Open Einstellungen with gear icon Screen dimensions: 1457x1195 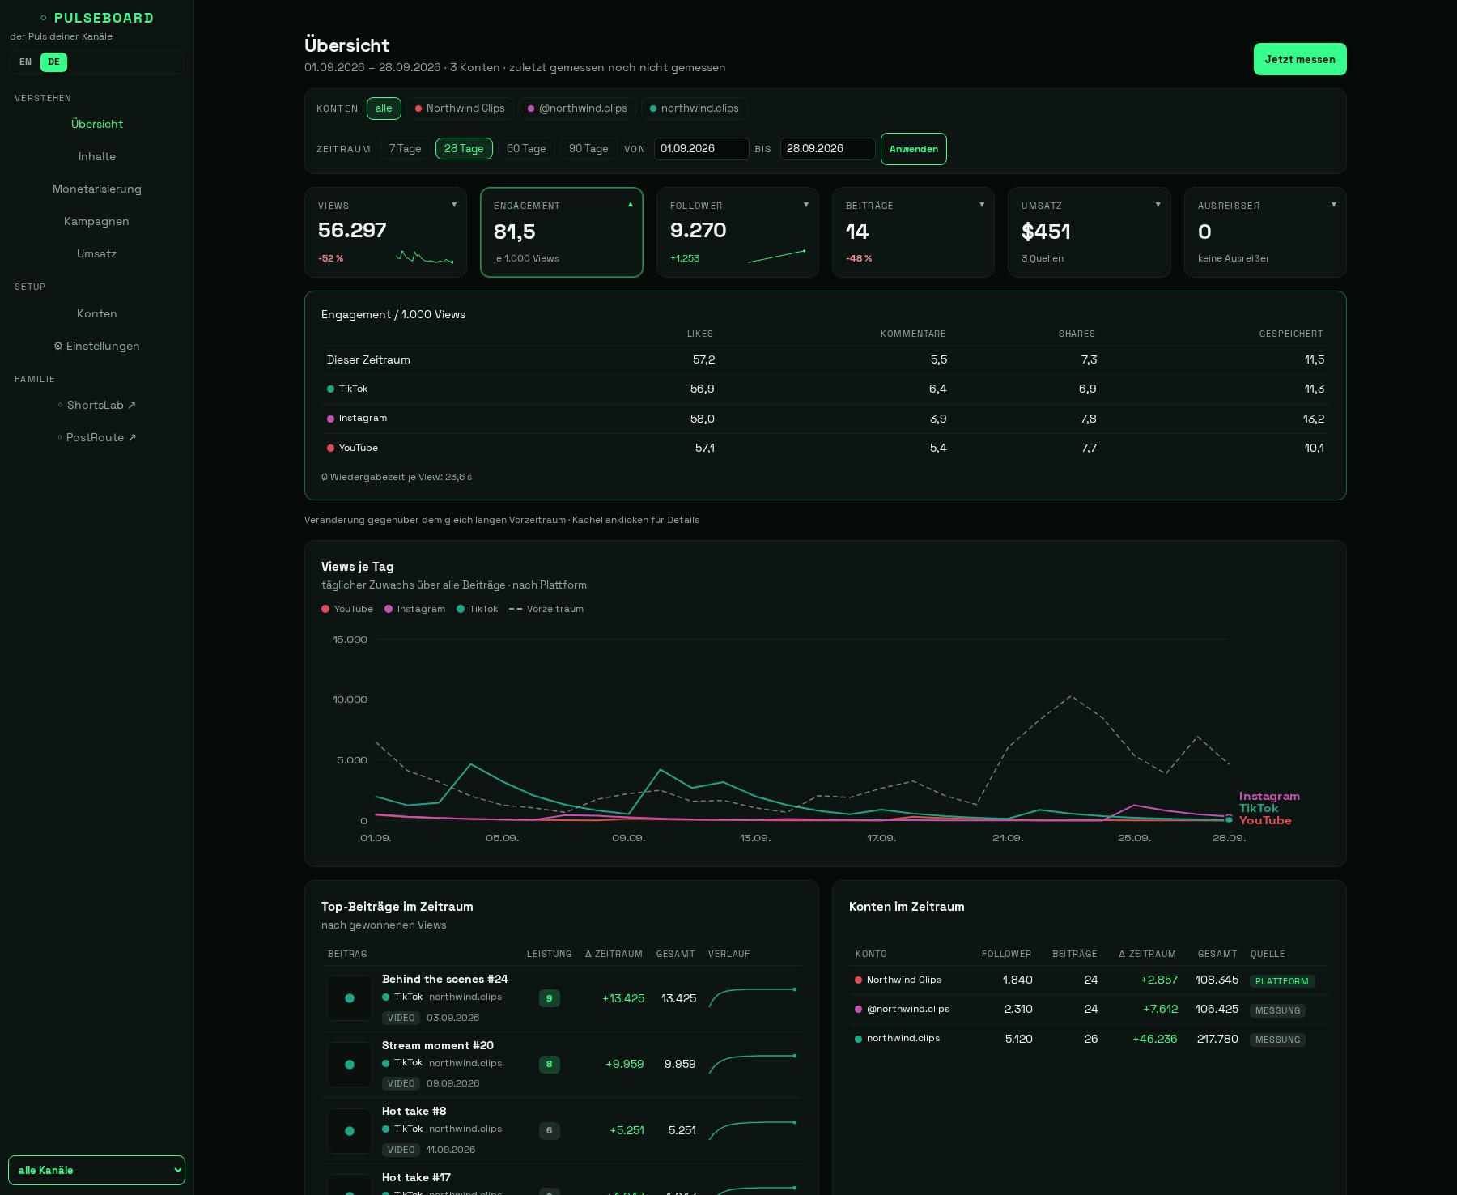pyautogui.click(x=96, y=346)
